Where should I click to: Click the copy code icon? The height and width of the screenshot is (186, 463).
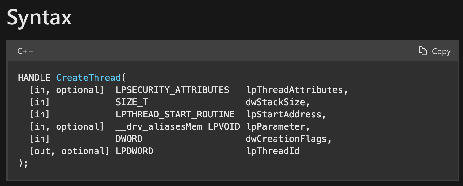point(422,51)
